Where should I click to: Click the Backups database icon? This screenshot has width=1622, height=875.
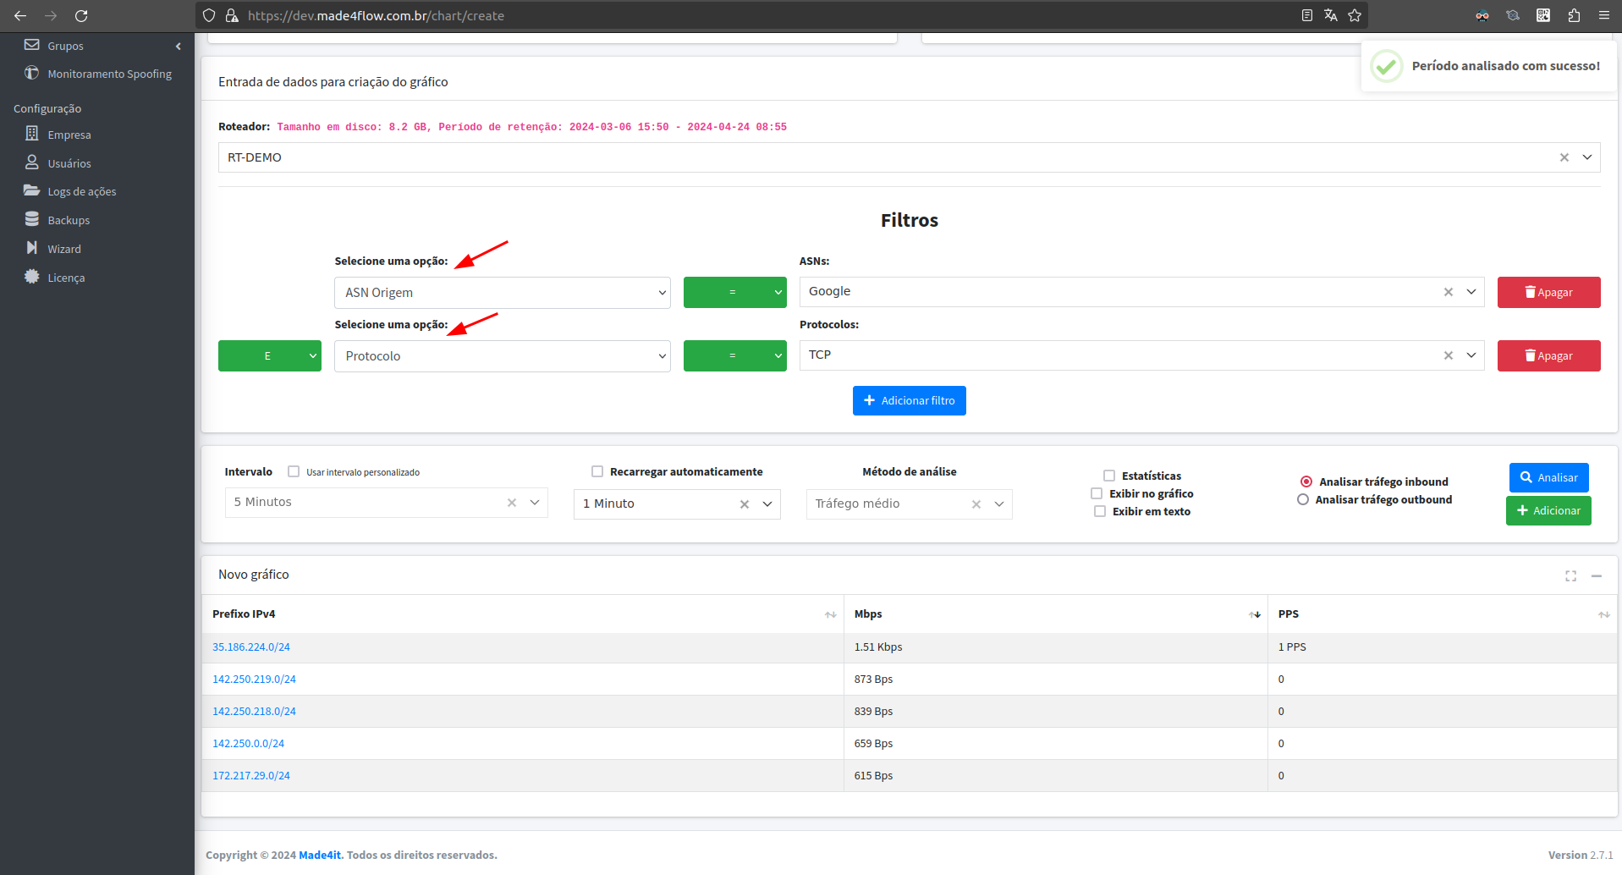point(32,219)
